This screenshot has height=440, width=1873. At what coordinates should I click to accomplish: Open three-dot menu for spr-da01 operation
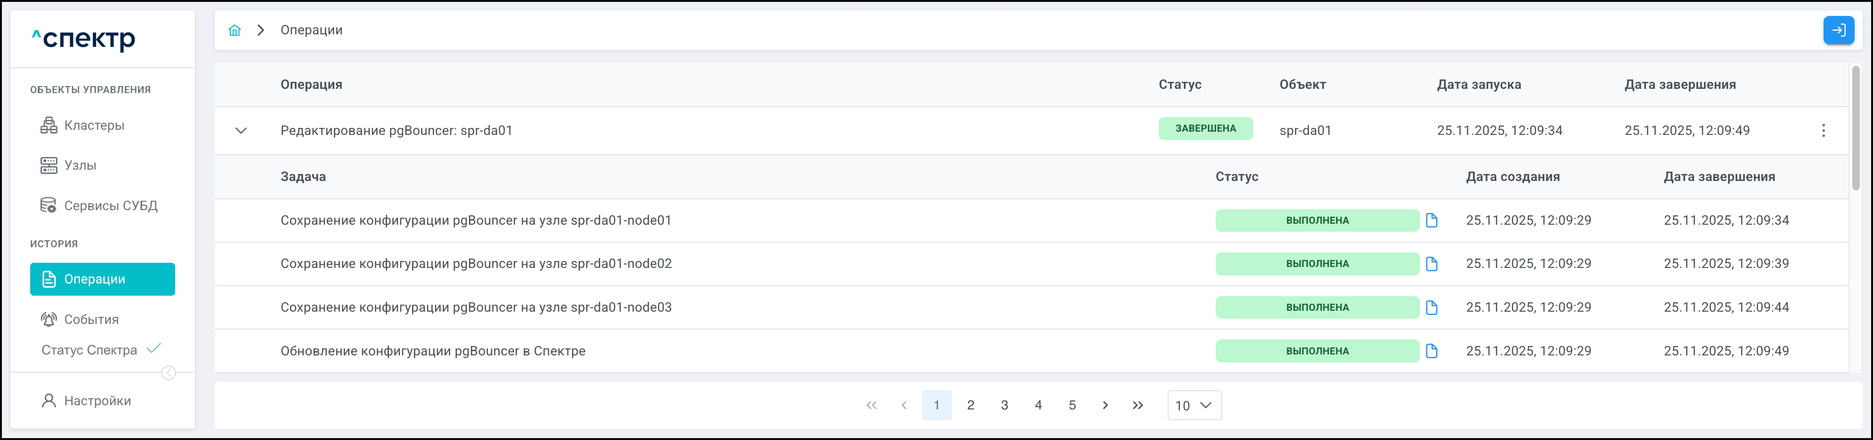[x=1823, y=131]
